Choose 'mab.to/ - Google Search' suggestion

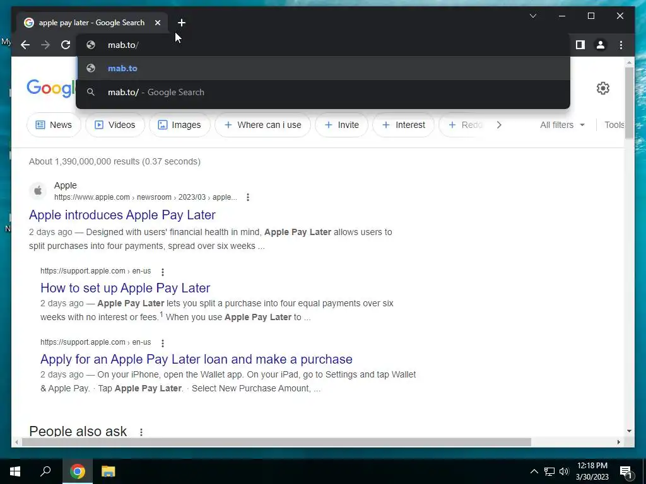click(x=323, y=92)
